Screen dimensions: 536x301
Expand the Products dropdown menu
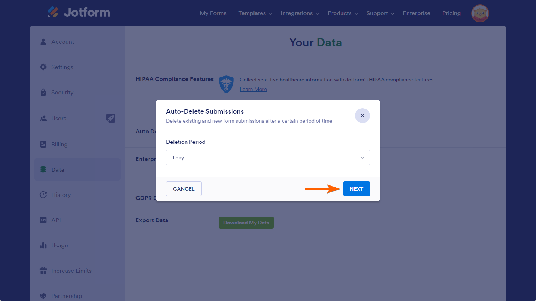coord(342,13)
